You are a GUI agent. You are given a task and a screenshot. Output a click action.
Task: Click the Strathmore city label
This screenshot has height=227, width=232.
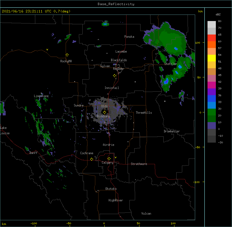coord(139,164)
